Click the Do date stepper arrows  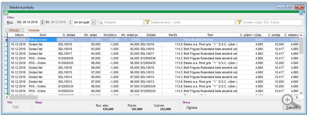coord(70,22)
